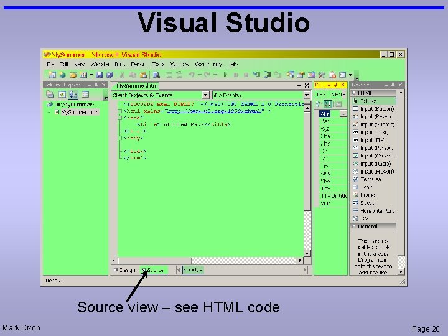Click the Save icon in the toolbar
Screen dimensions: 448x336
tap(99, 75)
